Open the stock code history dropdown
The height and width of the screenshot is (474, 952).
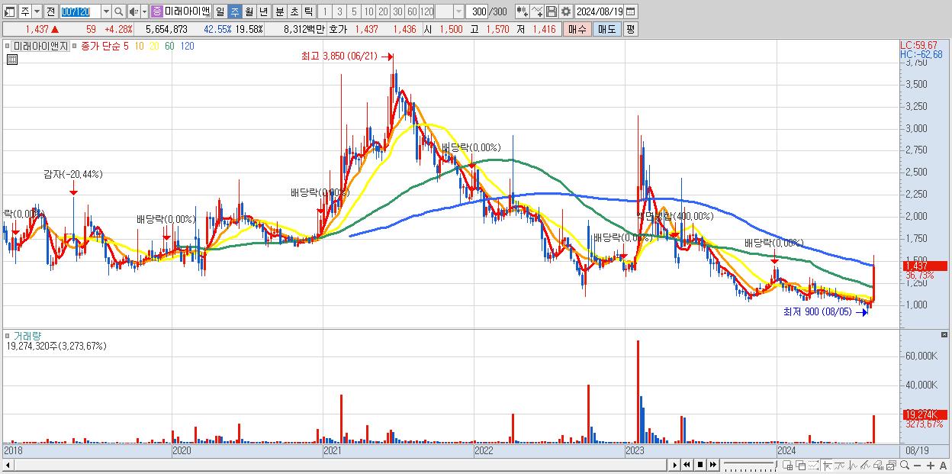pos(106,11)
